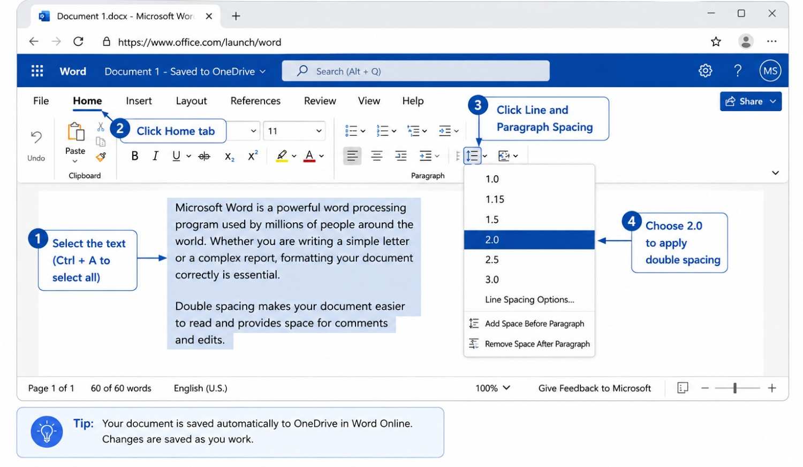Click the zoom in plus icon
The image size is (803, 467).
[772, 388]
